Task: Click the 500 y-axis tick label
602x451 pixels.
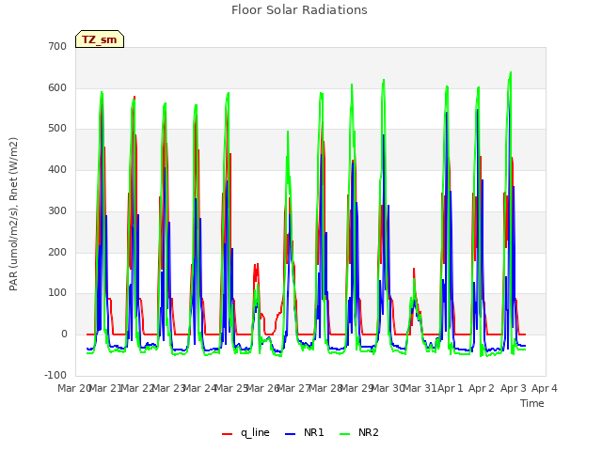Action: click(57, 129)
